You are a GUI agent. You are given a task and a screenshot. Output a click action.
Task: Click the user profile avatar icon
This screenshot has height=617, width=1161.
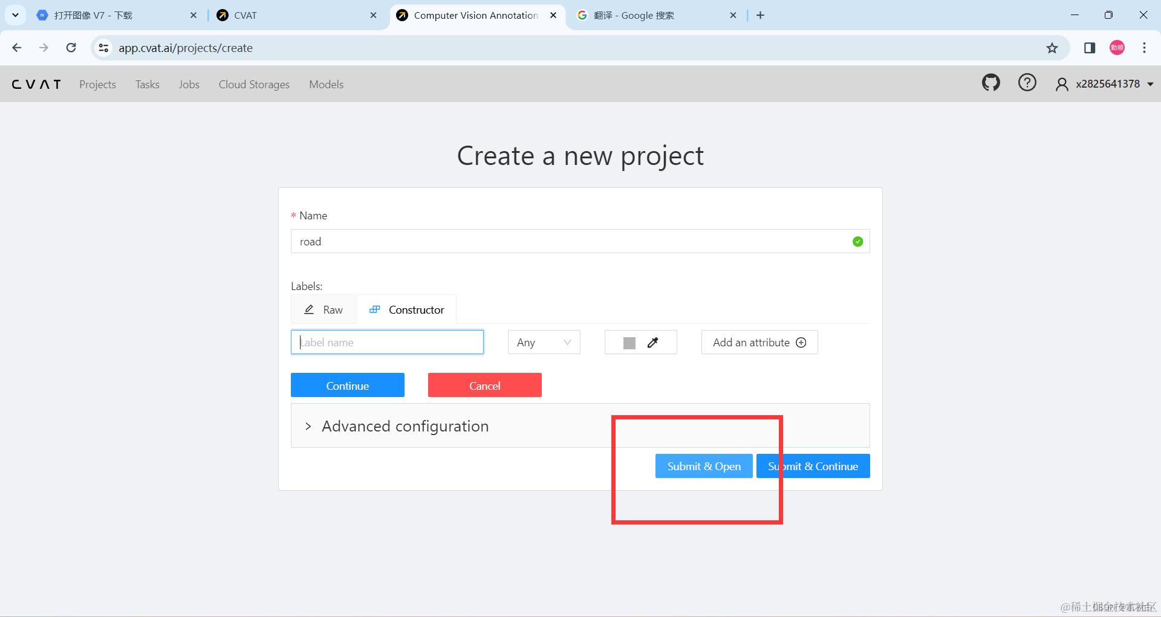[1061, 84]
